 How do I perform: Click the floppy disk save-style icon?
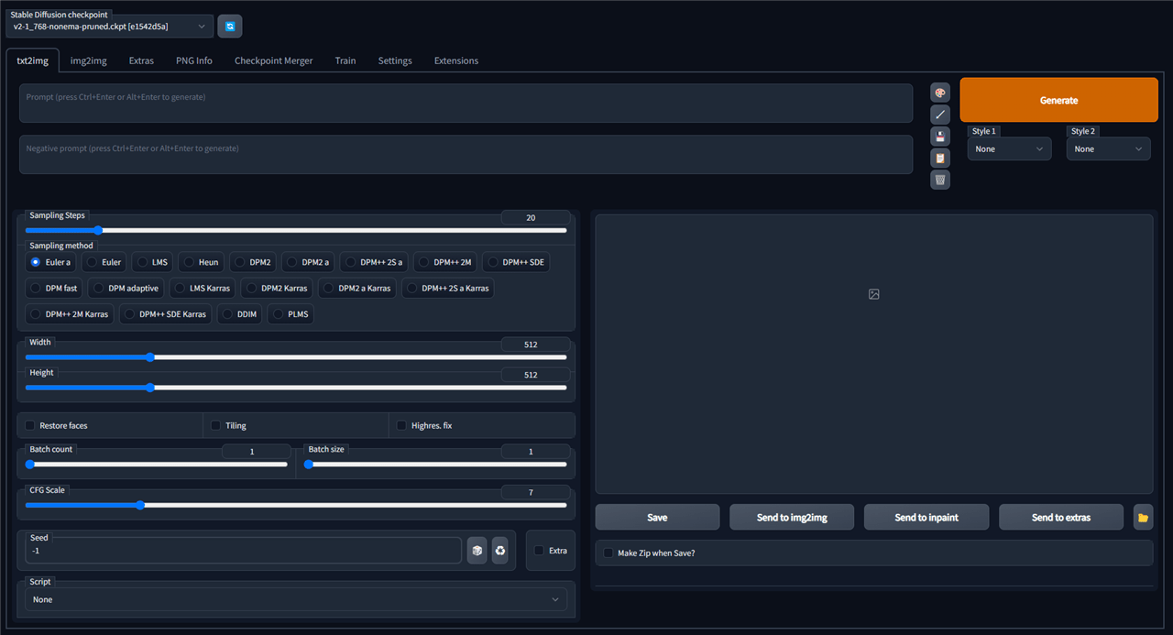click(x=940, y=137)
